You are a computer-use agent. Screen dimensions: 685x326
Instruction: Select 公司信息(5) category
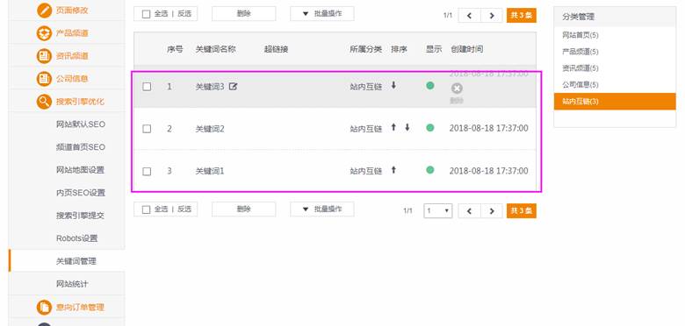click(x=580, y=84)
